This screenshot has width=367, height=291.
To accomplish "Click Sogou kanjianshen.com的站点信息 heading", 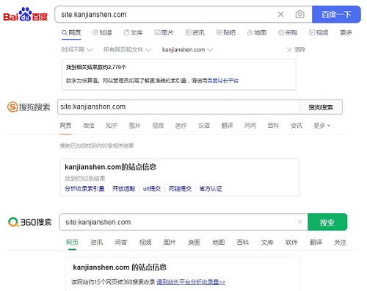I will (110, 167).
